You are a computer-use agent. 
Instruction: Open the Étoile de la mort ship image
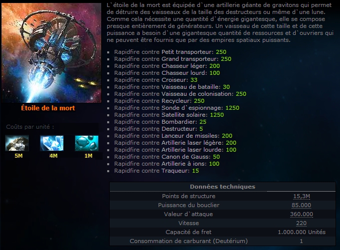click(x=51, y=53)
